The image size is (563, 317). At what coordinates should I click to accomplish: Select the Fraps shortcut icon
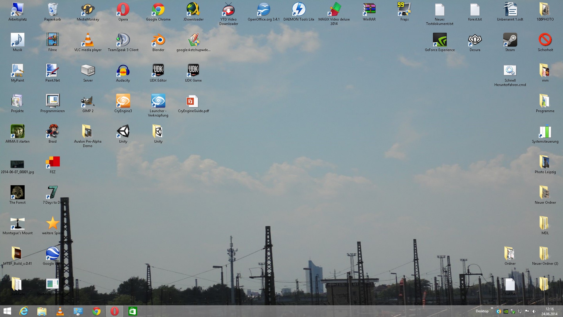(x=404, y=9)
